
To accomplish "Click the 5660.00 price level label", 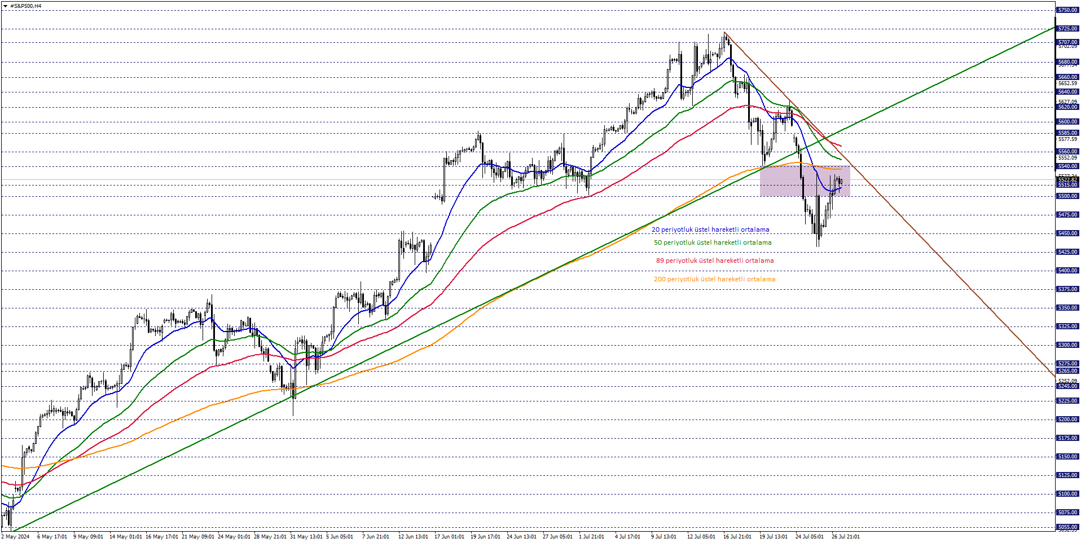I will tap(1067, 77).
